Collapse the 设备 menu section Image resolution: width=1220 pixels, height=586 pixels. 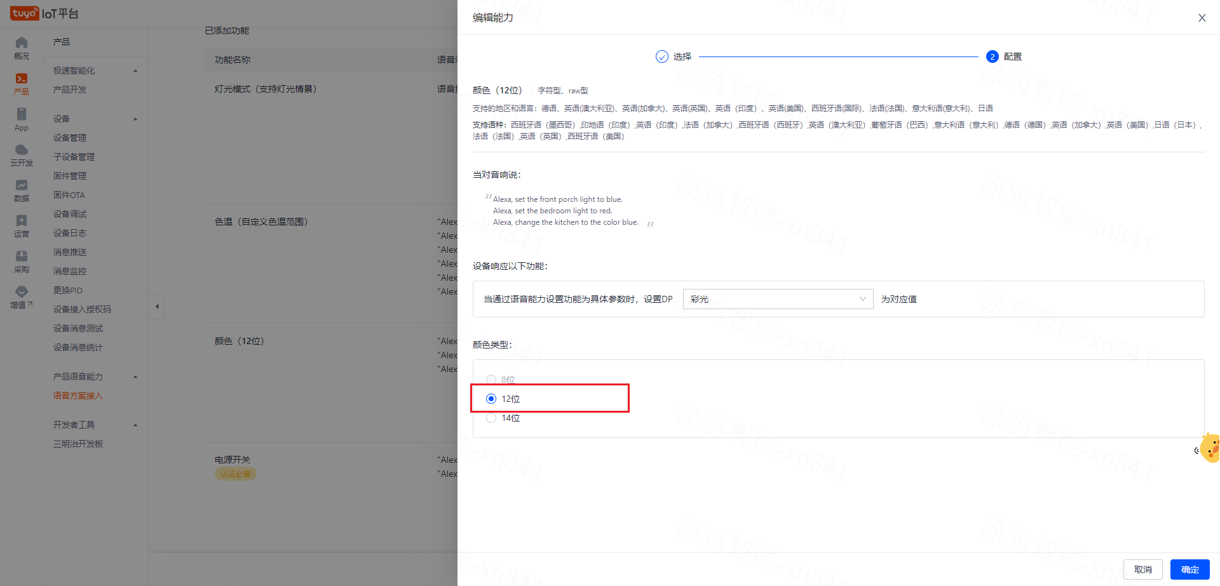coord(135,119)
